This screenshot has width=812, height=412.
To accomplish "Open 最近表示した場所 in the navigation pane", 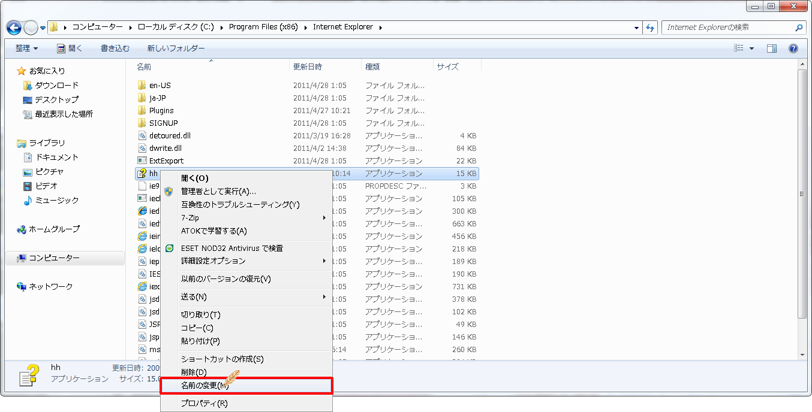I will pos(64,114).
